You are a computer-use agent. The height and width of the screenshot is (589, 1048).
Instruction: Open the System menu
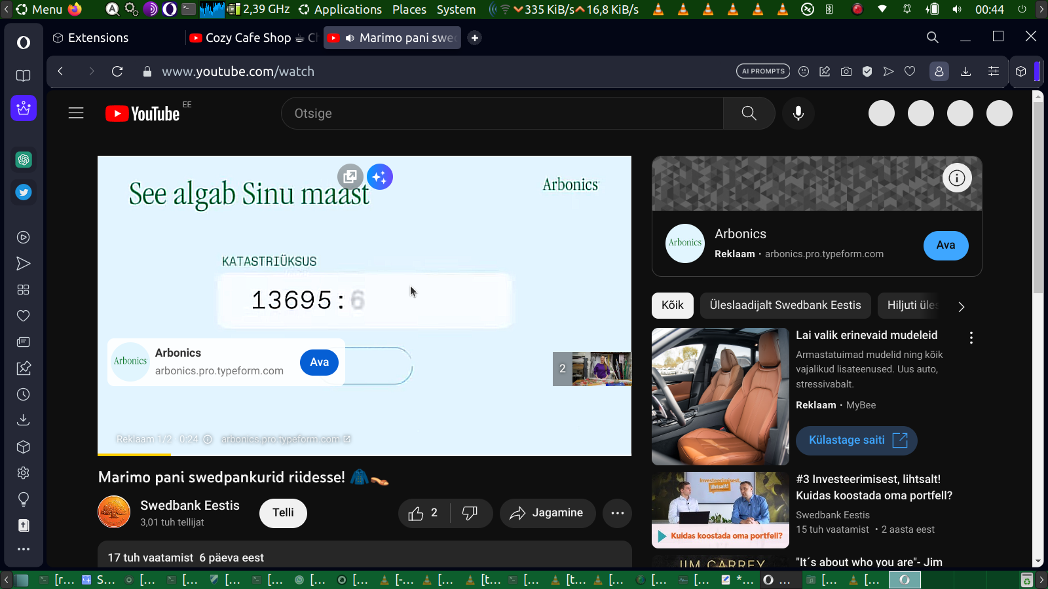coord(456,9)
